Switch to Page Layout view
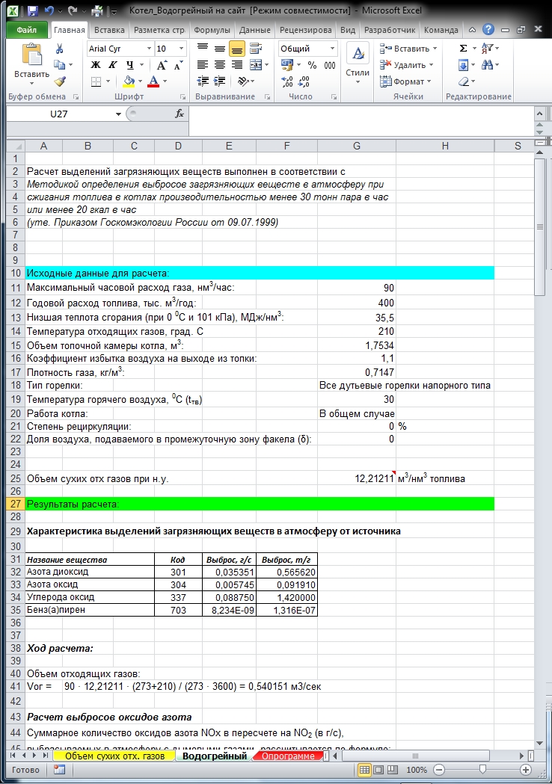The image size is (552, 784). pyautogui.click(x=378, y=770)
